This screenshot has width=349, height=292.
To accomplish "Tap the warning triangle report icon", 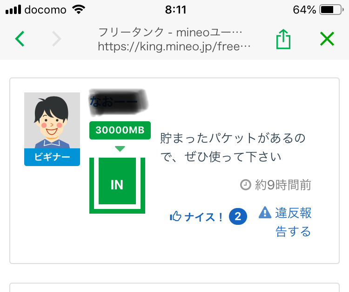I will (x=265, y=213).
